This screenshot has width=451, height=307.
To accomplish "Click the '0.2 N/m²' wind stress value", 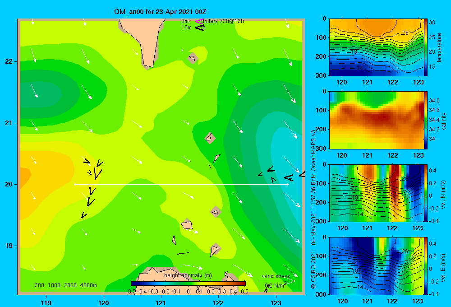I will (275, 285).
